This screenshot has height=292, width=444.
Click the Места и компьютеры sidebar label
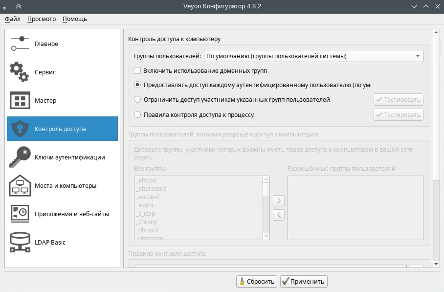coord(66,186)
